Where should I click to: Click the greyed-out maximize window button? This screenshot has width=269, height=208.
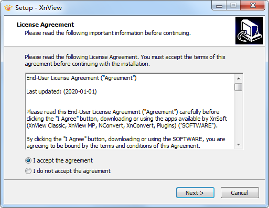click(233, 6)
